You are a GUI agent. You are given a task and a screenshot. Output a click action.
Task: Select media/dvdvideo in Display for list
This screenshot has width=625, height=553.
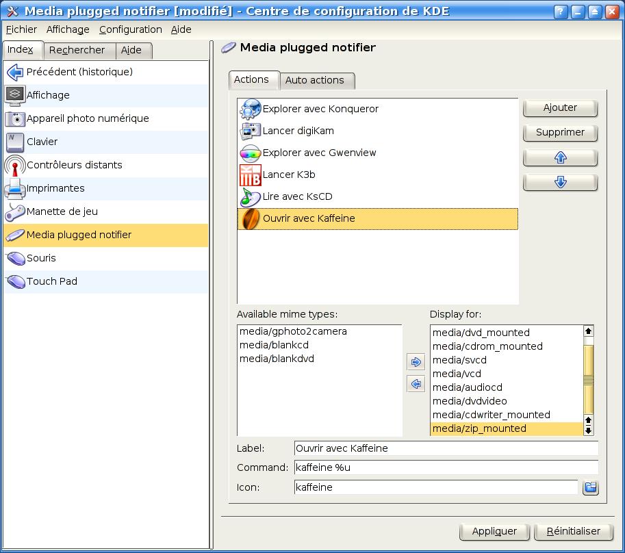(x=470, y=401)
